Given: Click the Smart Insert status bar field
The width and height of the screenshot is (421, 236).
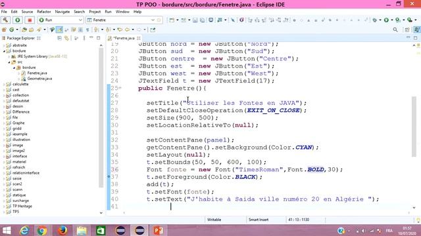Looking at the screenshot, I should [259, 220].
